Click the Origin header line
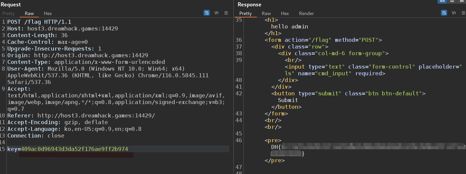Image resolution: width=466 pixels, height=174 pixels. [x=78, y=55]
